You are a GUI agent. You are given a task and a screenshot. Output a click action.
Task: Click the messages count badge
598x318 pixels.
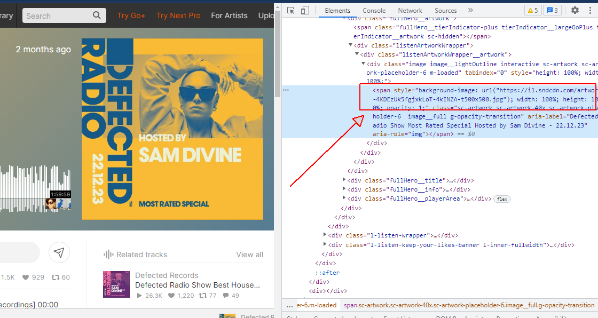tap(552, 10)
